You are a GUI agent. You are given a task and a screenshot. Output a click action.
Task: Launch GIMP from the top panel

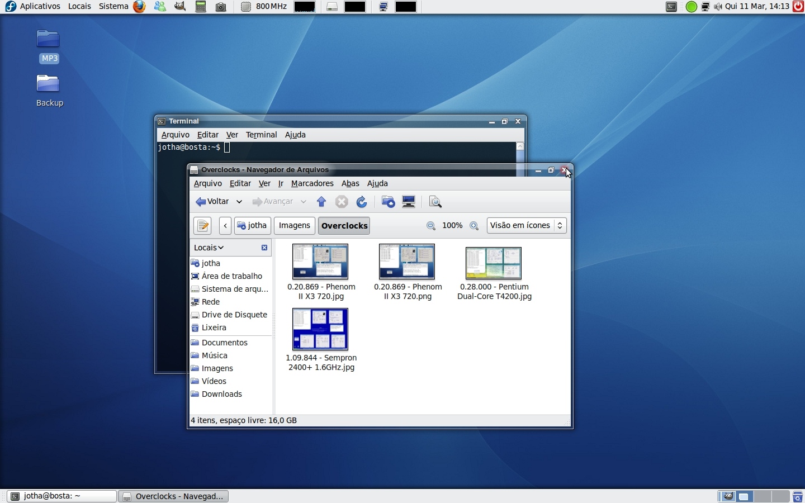[x=181, y=7]
